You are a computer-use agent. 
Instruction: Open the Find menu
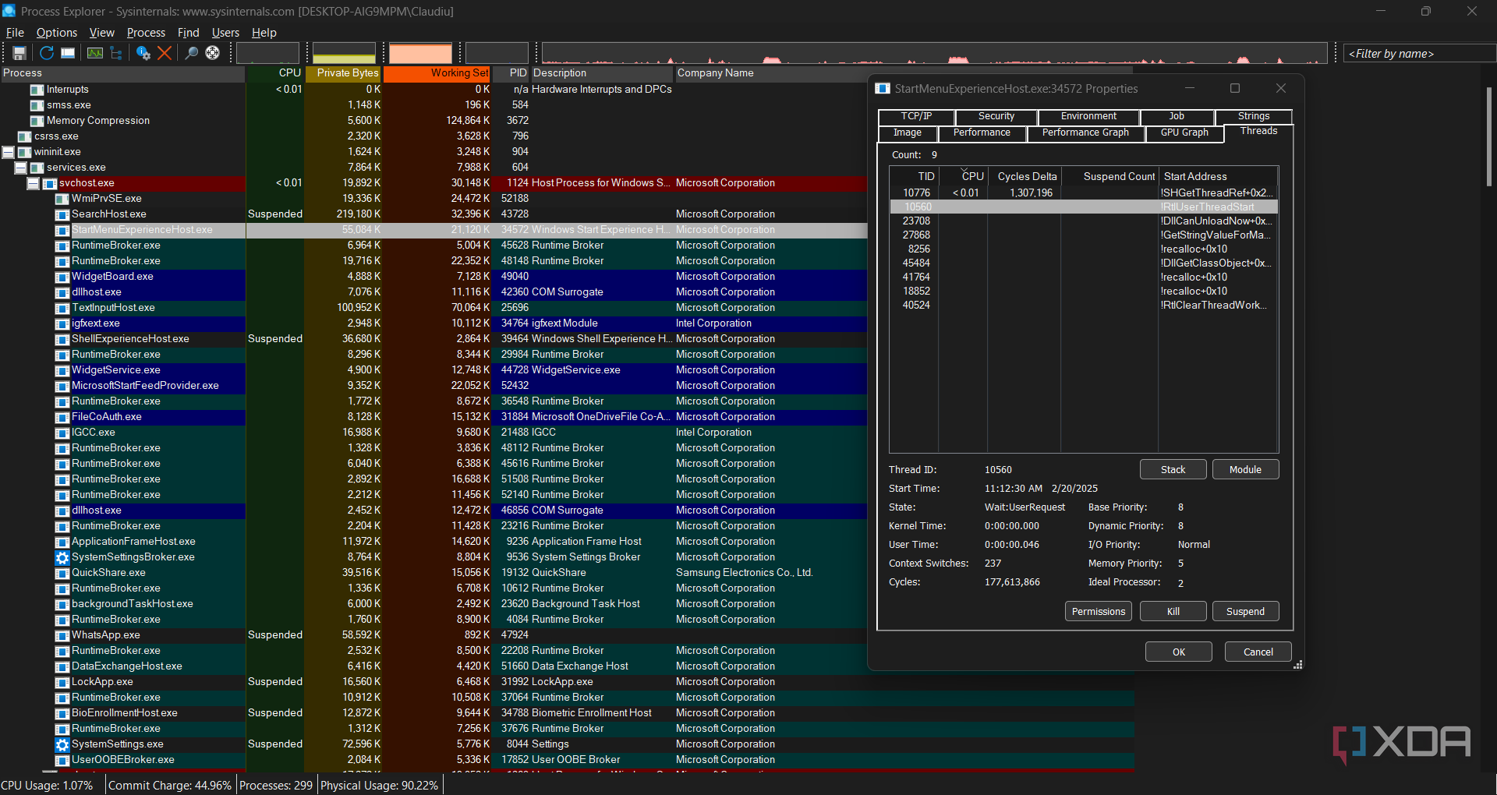188,33
